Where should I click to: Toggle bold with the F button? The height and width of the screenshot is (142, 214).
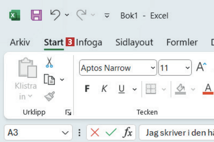(x=87, y=89)
